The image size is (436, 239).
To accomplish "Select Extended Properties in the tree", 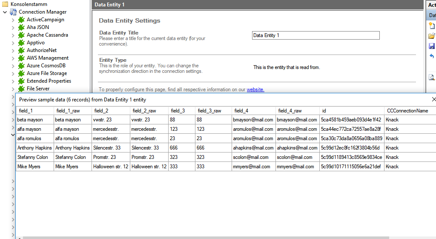I will pyautogui.click(x=49, y=81).
